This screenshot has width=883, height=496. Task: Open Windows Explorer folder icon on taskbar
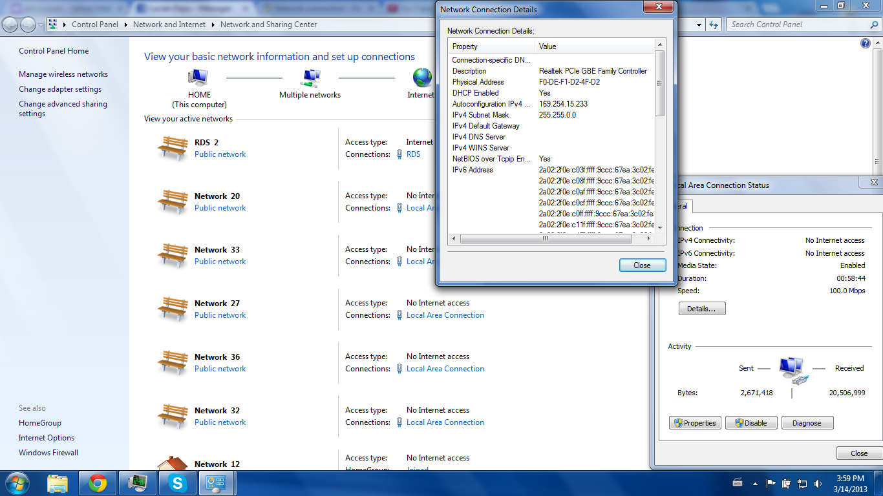58,483
